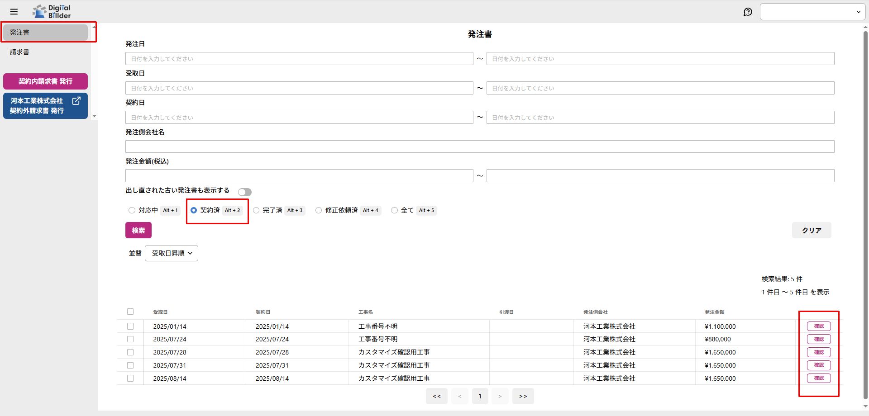This screenshot has width=869, height=416.
Task: Select the 対応中 radio button
Action: [132, 210]
